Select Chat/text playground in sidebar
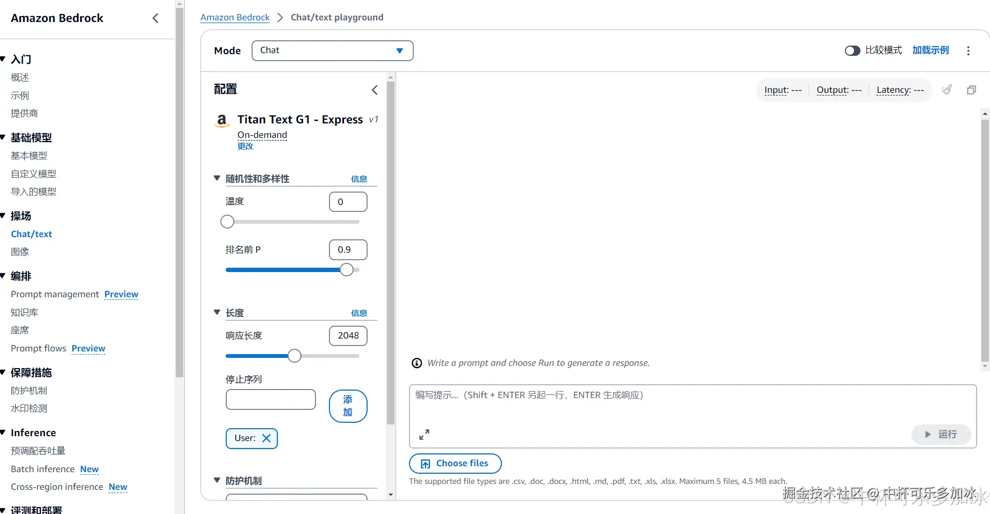Viewport: 990px width, 514px height. pos(31,234)
